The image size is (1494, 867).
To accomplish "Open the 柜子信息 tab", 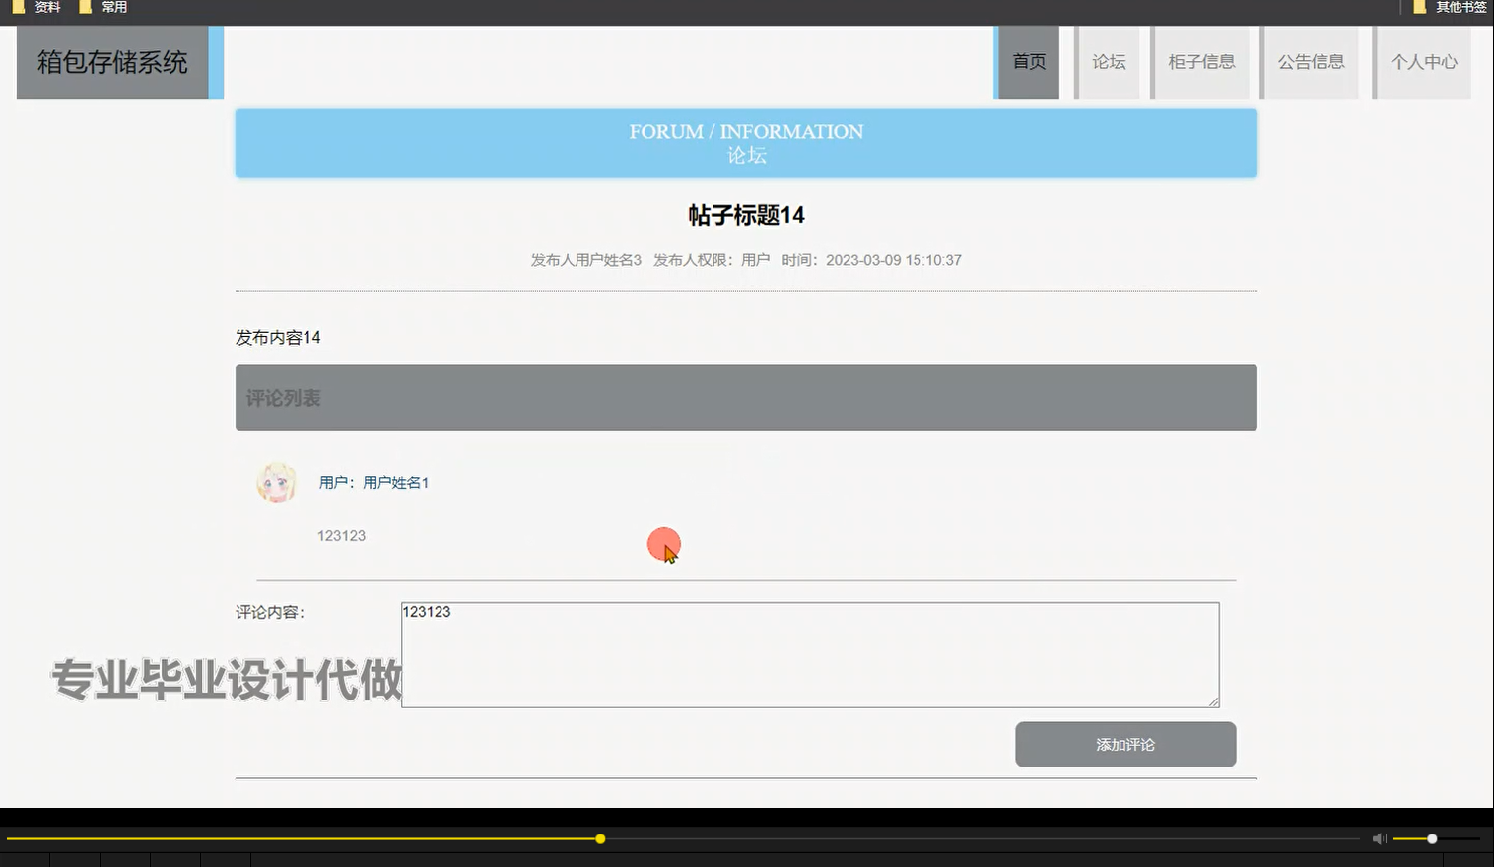I will coord(1200,61).
